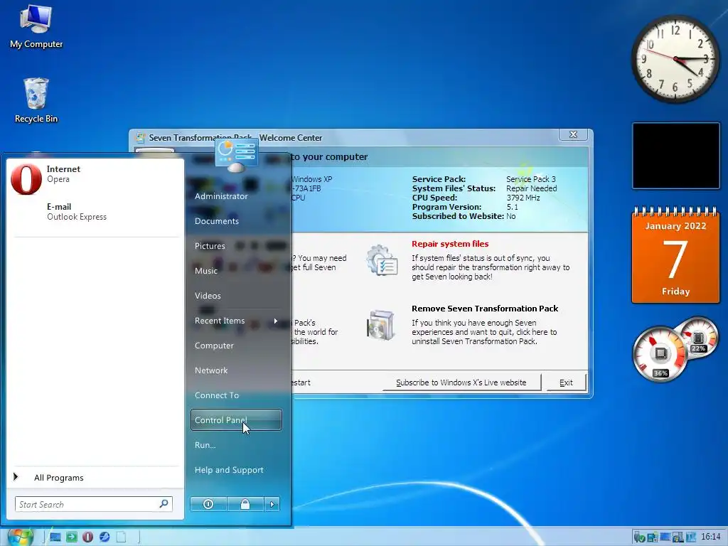Click the user picture at Start menu top
The width and height of the screenshot is (728, 546).
click(x=236, y=155)
